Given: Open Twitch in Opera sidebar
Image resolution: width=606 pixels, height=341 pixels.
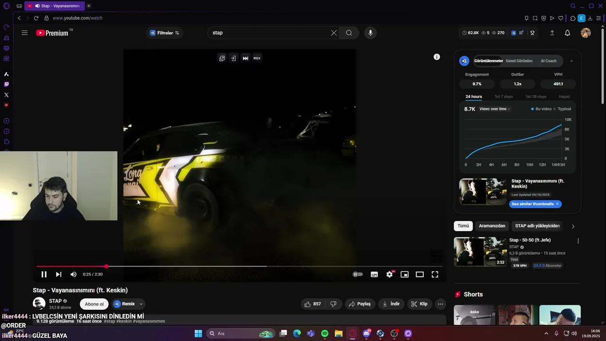Looking at the screenshot, I should point(7,84).
